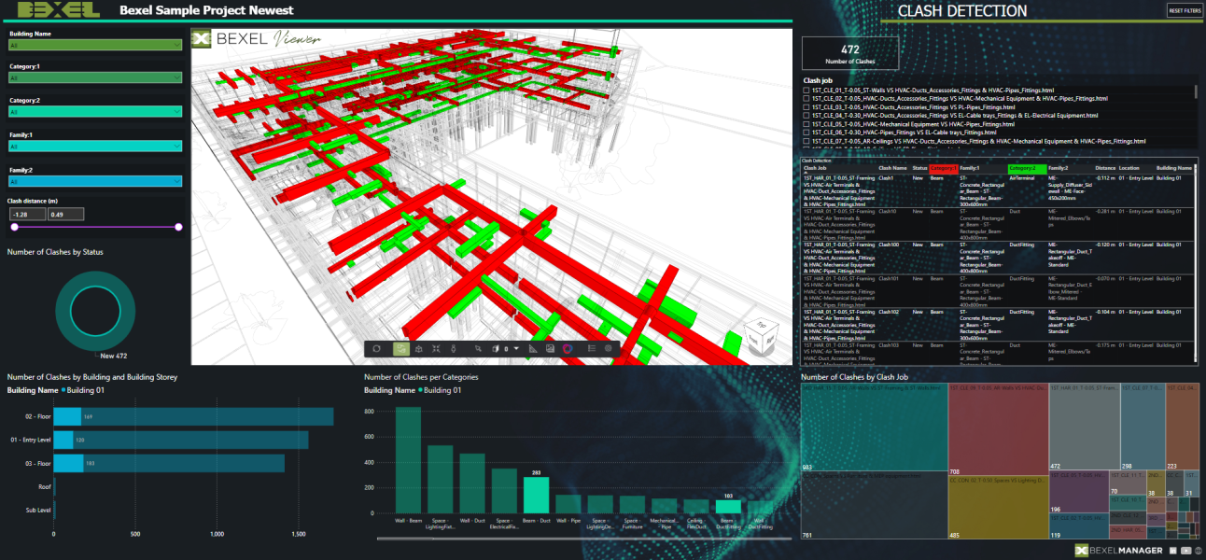This screenshot has height=560, width=1206.
Task: Check the 1ST_CLE_01 ST-Walls clash job
Action: [x=806, y=91]
